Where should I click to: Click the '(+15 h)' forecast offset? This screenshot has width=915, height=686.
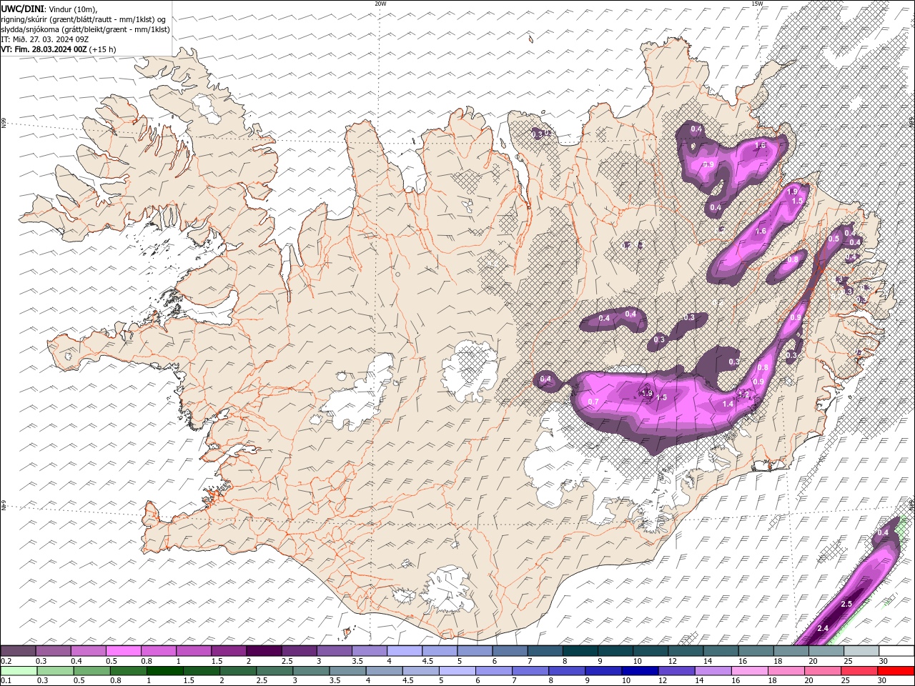pyautogui.click(x=103, y=49)
